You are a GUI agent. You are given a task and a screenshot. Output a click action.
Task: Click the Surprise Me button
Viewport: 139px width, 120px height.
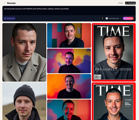(x=10, y=19)
